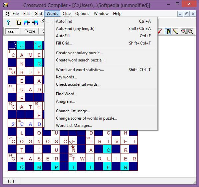
Task: Open the File menu
Action: click(16, 14)
